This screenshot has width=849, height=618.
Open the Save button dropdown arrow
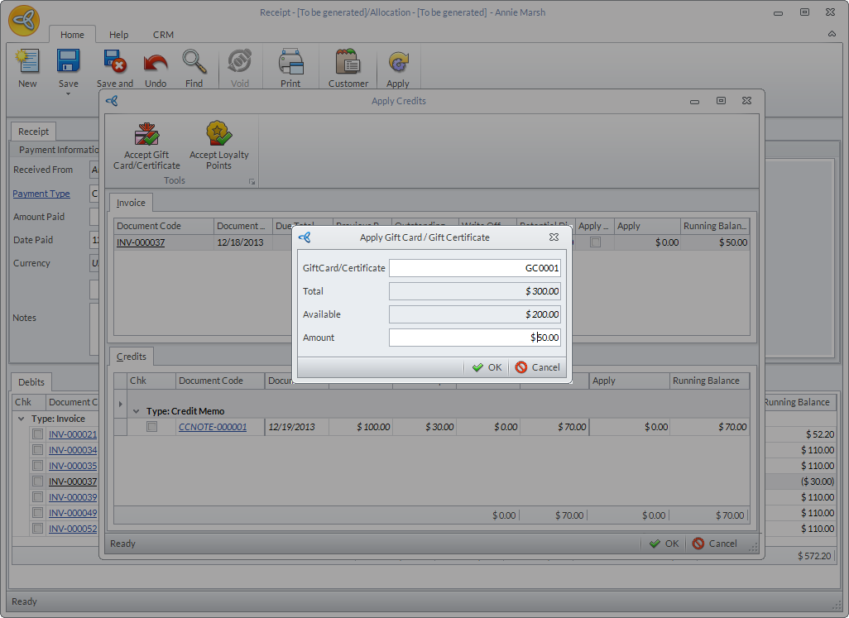(x=68, y=93)
